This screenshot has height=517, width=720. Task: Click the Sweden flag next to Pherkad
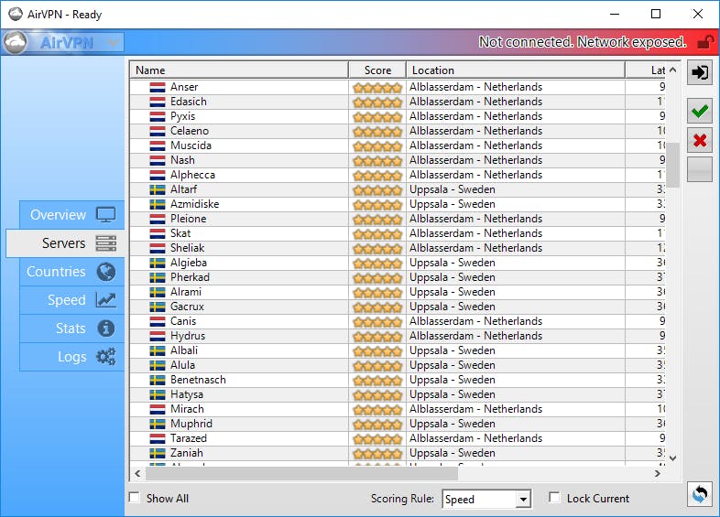pos(158,277)
